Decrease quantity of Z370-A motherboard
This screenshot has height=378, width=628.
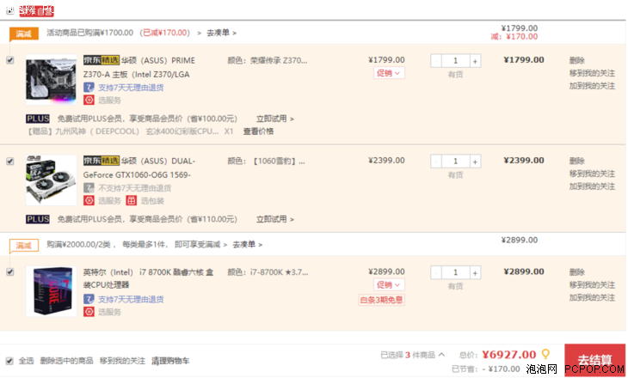tap(436, 61)
